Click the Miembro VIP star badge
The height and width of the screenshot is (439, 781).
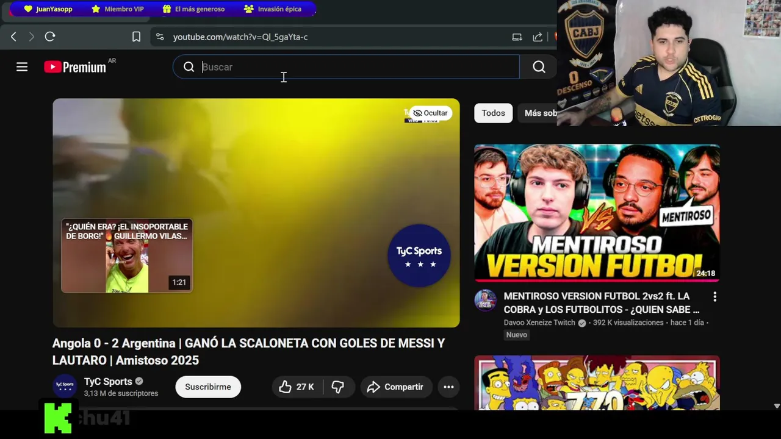click(118, 9)
